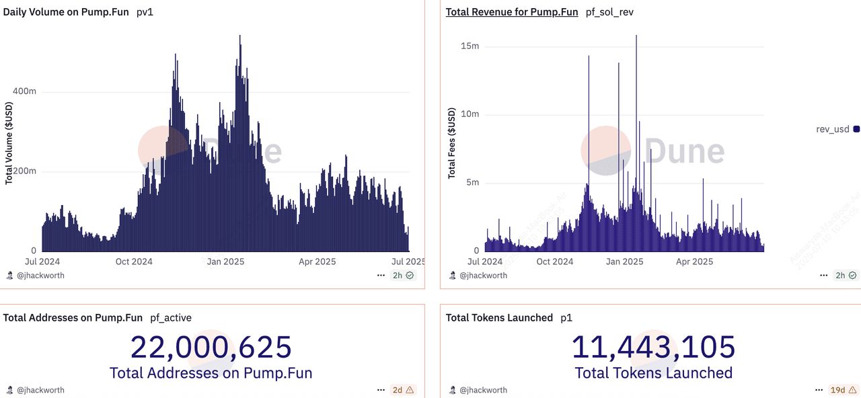This screenshot has height=398, width=861.
Task: Click the pv1 query label
Action: (145, 12)
